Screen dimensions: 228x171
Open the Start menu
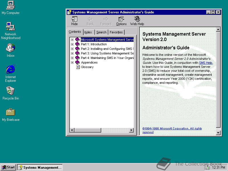click(8, 167)
